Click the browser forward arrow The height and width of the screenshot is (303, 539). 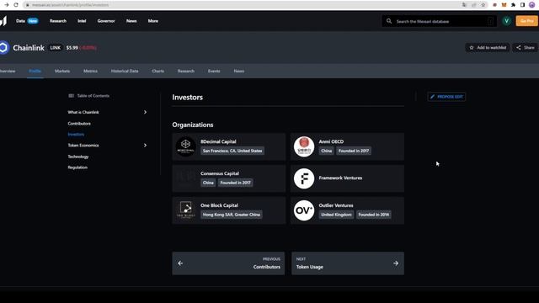click(6, 5)
